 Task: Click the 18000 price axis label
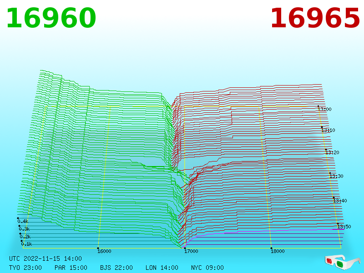(278, 251)
